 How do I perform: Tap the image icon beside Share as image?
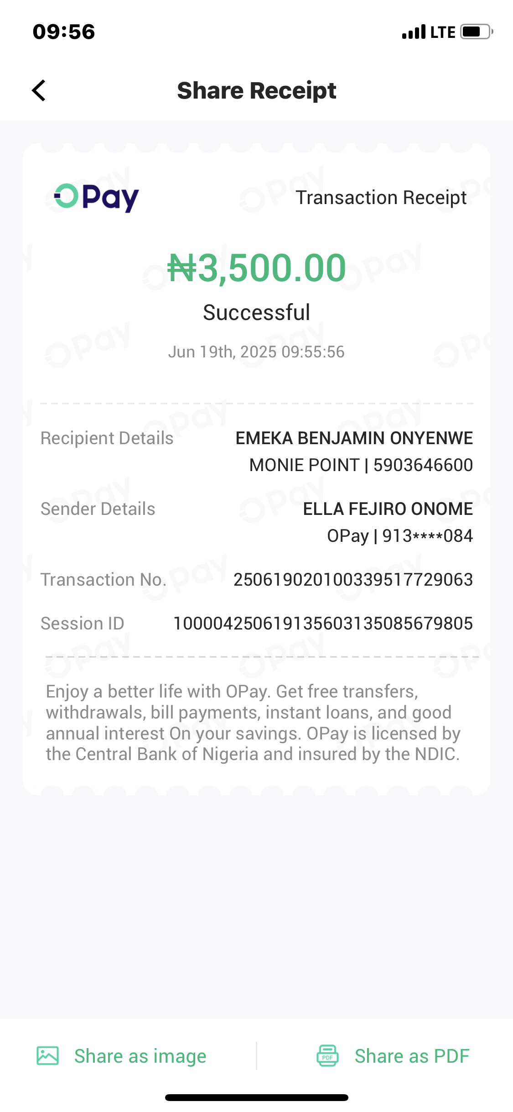click(x=48, y=1055)
